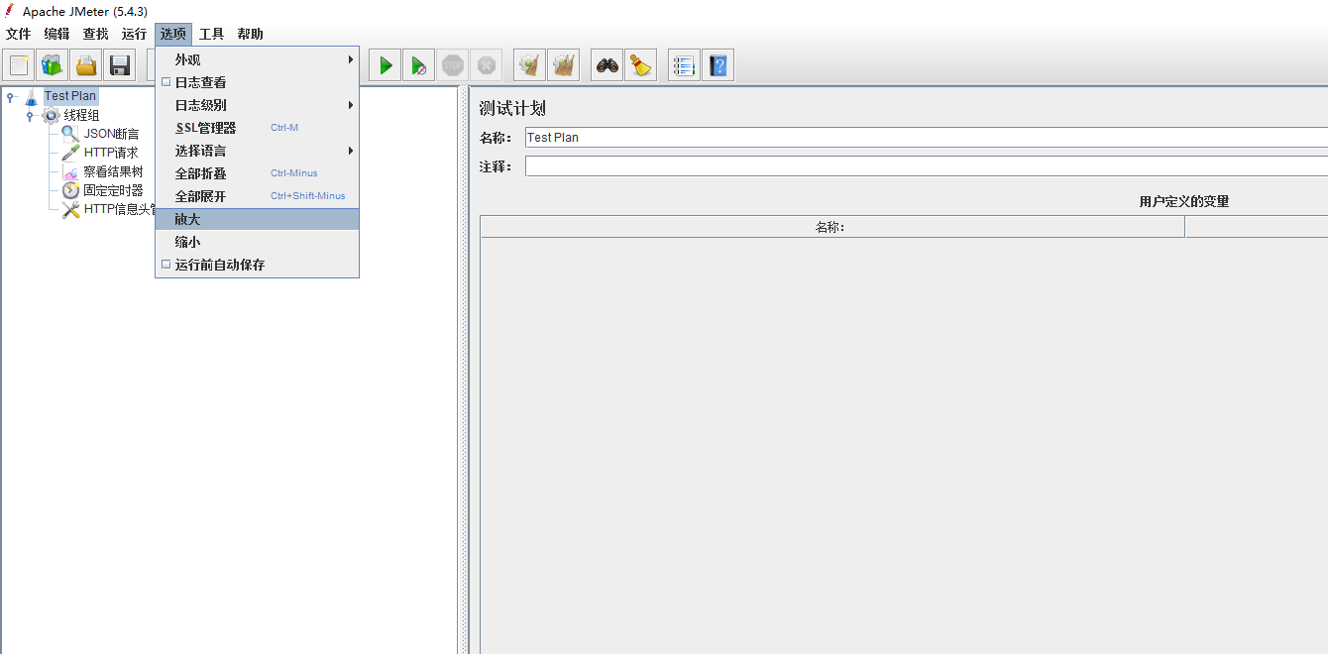
Task: Click the grey Shutdown X icon
Action: click(487, 65)
